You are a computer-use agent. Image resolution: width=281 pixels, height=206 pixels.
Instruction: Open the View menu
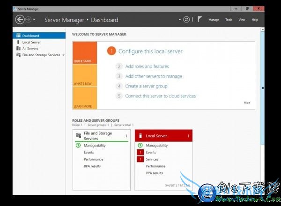pos(242,20)
